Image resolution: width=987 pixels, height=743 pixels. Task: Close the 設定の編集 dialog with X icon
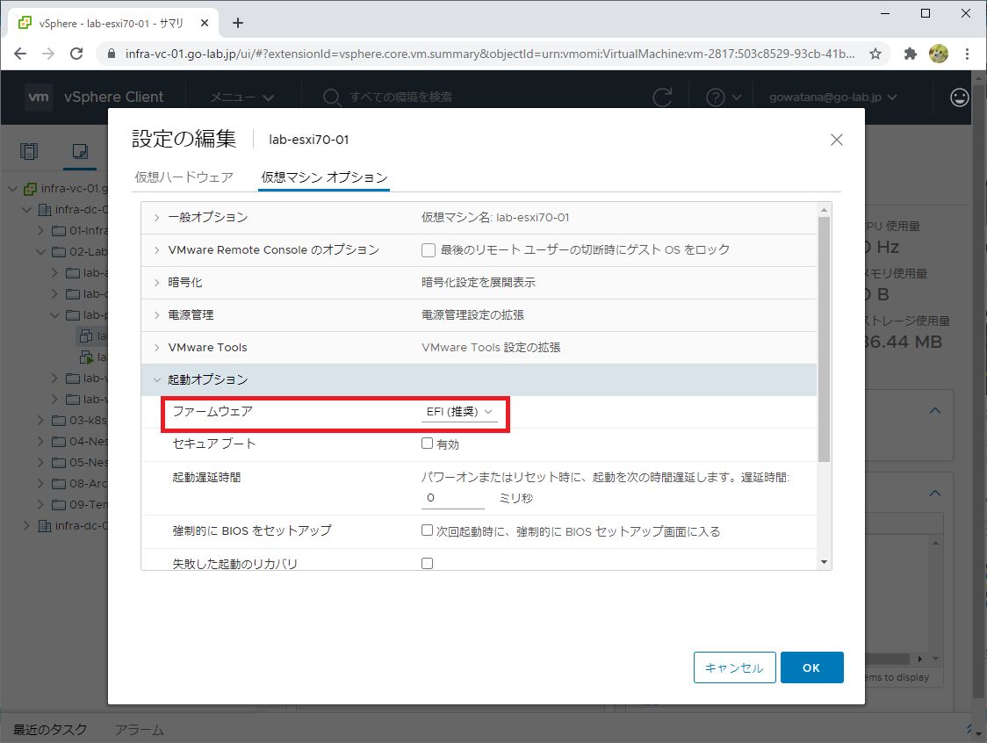[x=836, y=140]
